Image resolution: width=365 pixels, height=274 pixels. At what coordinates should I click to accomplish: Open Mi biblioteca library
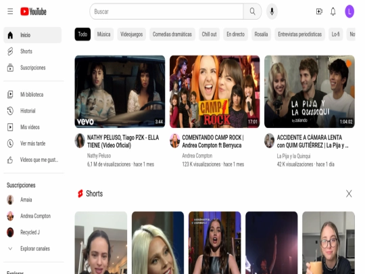[32, 94]
